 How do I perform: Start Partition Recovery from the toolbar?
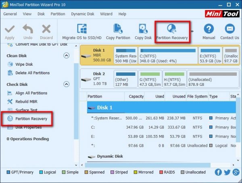click(172, 32)
